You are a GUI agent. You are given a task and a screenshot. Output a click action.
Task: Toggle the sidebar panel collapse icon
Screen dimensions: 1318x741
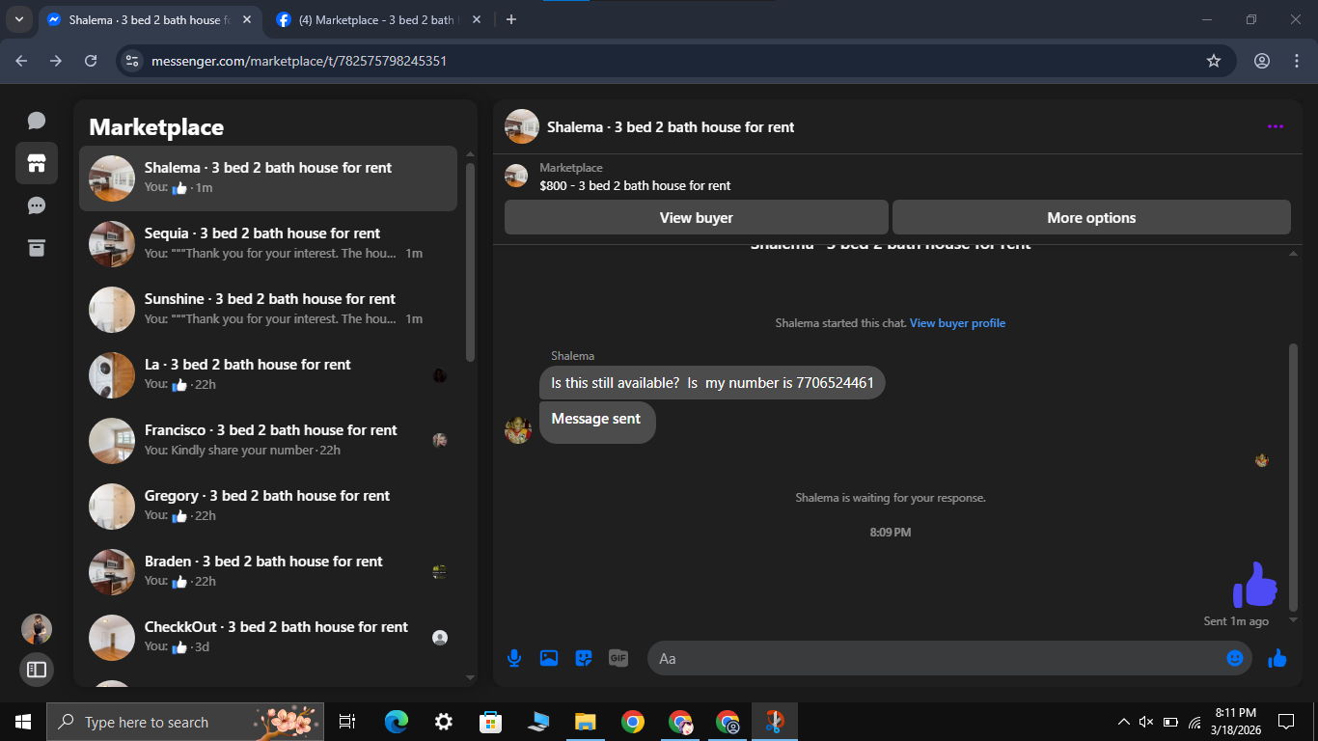pos(37,669)
